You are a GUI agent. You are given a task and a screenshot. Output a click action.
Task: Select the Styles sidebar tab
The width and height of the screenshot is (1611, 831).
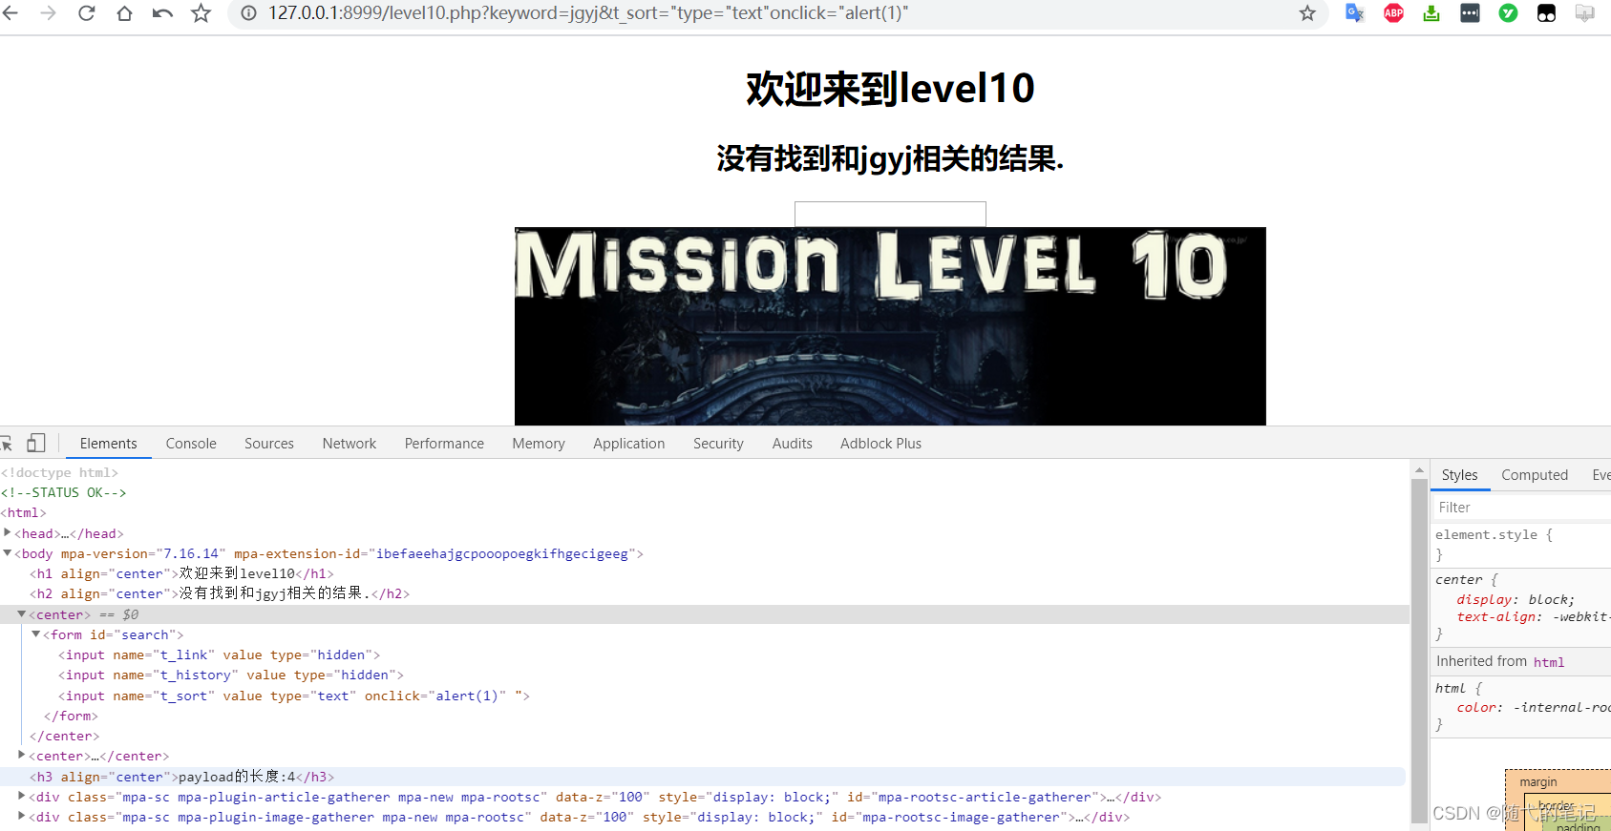pyautogui.click(x=1459, y=475)
